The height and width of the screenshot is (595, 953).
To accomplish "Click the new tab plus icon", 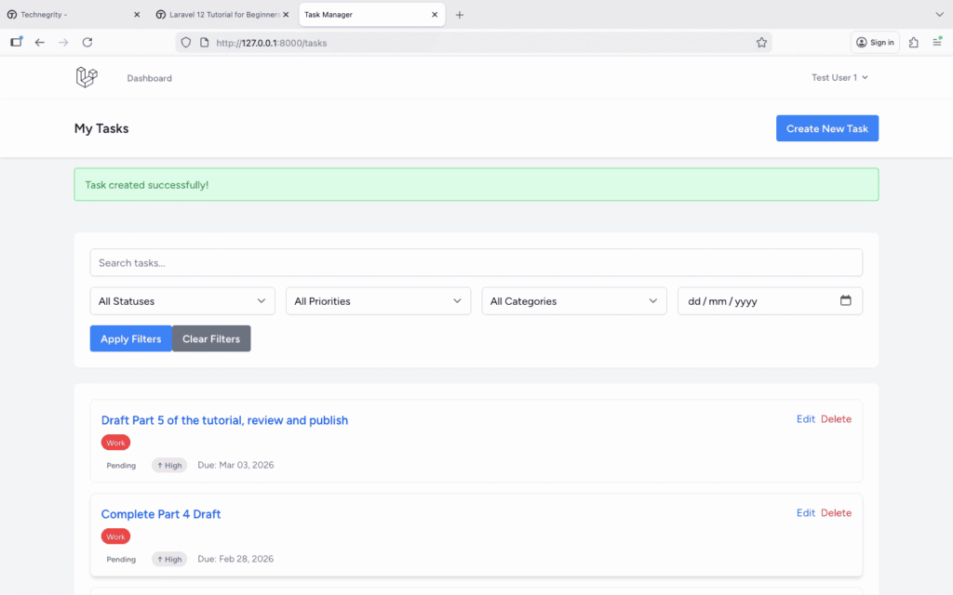I will 460,15.
